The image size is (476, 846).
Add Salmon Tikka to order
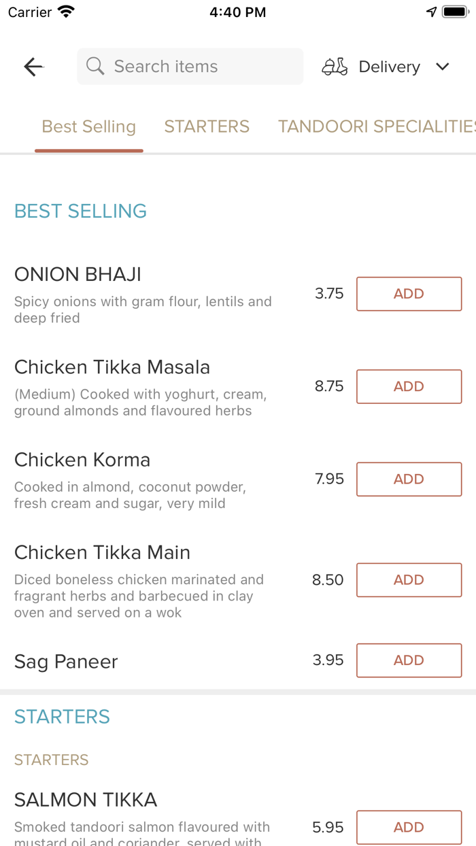coord(409,827)
